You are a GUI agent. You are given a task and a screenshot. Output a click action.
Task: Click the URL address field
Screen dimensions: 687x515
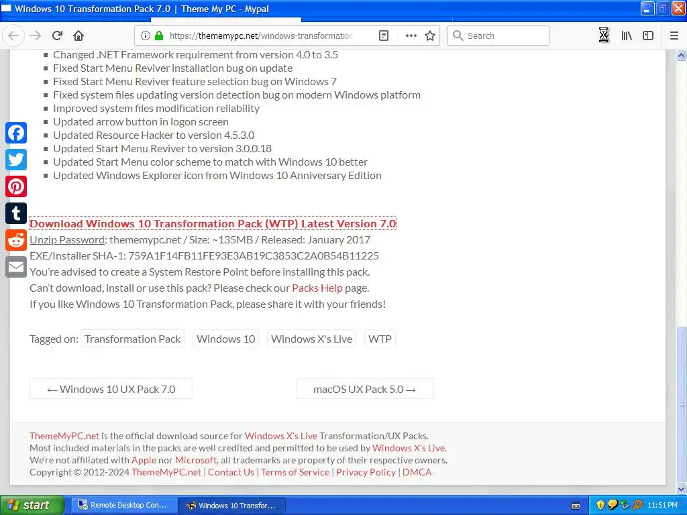[261, 36]
